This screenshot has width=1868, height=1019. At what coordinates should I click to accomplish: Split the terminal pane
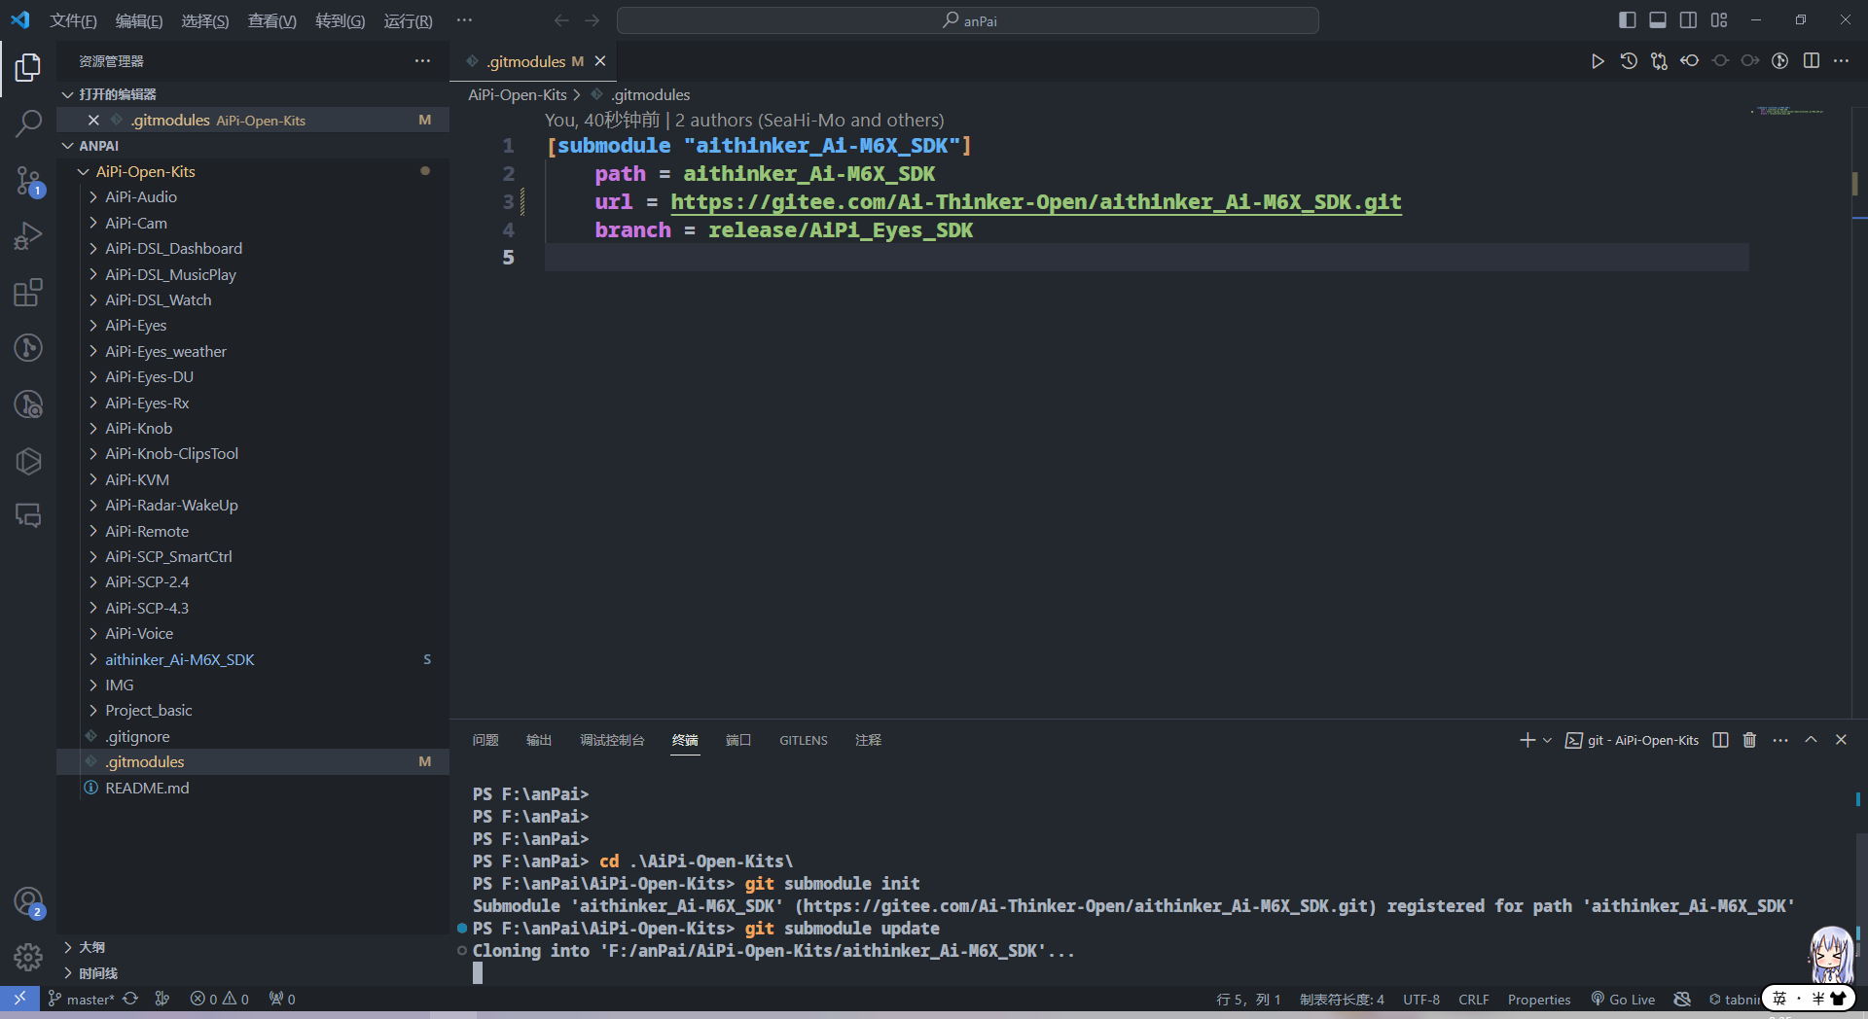coord(1720,740)
